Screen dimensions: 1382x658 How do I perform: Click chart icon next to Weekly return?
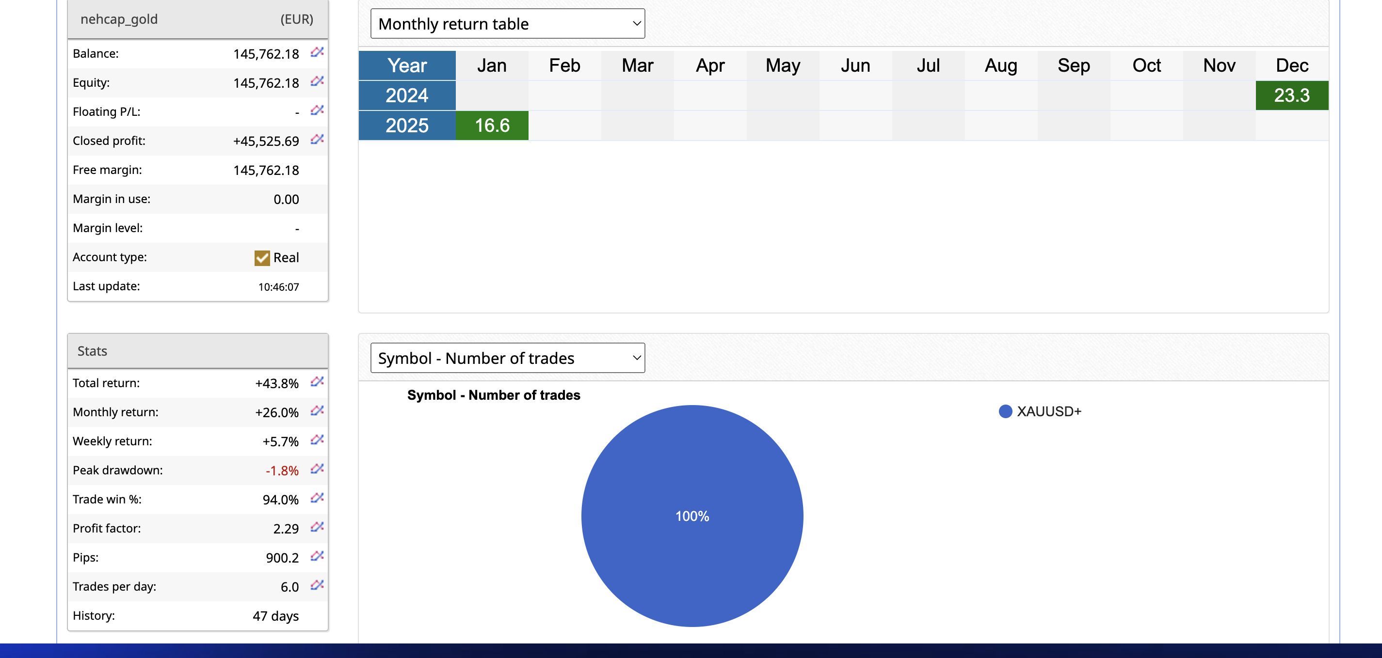(317, 440)
